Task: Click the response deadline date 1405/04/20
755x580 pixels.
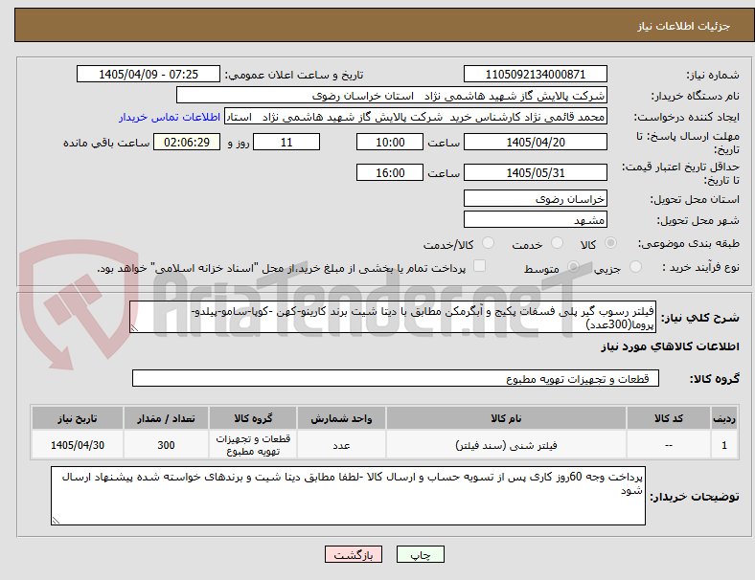Action: [535, 142]
